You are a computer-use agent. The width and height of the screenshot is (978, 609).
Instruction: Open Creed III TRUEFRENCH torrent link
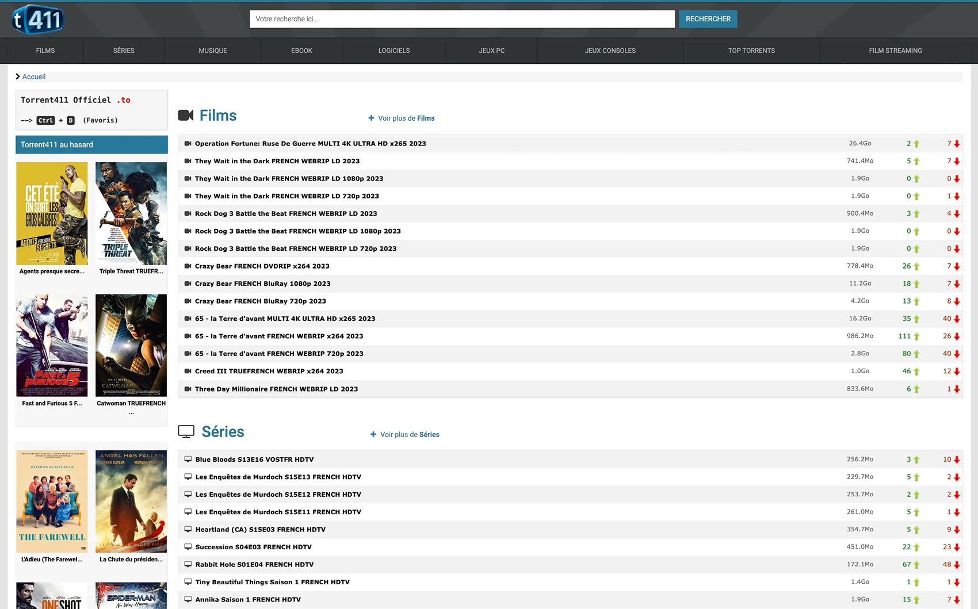(x=269, y=371)
